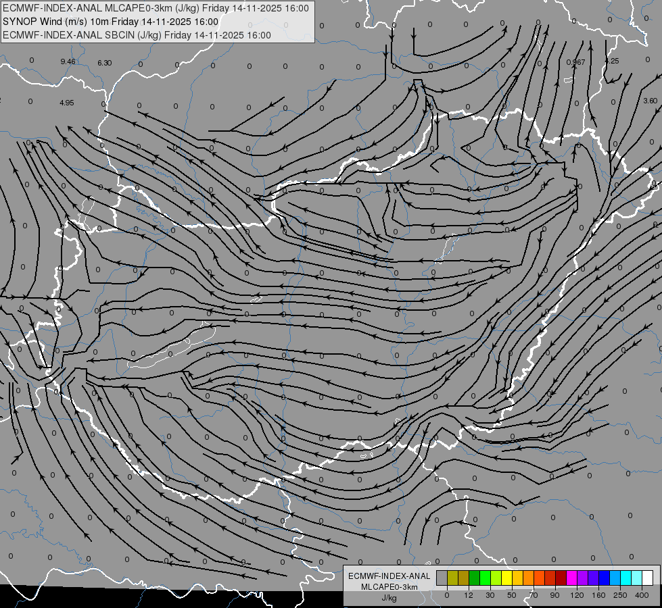The height and width of the screenshot is (608, 662).
Task: Click the SYNOP Wind 10m header line
Action: [x=111, y=22]
